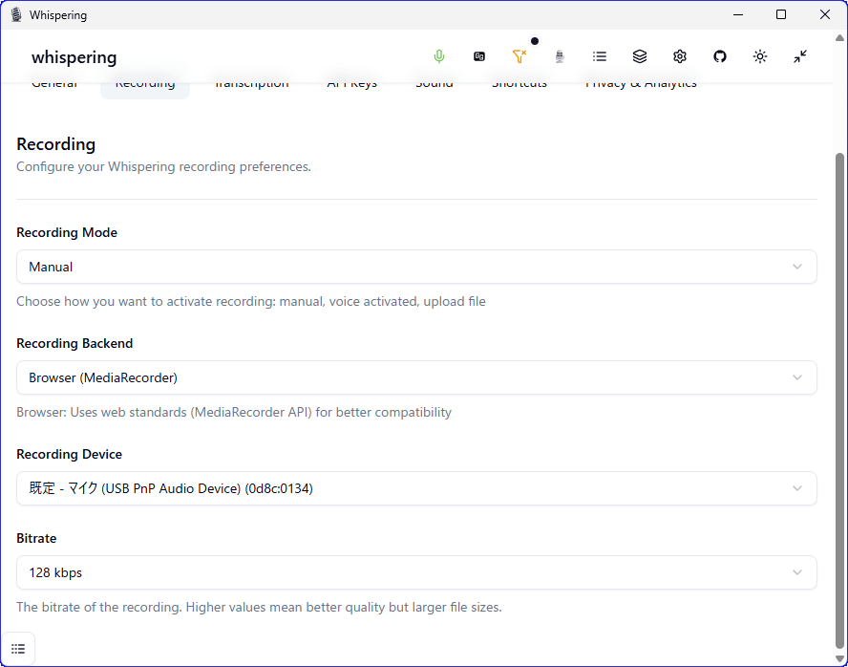Open the API Keys tab
Screen dimensions: 848x667
click(352, 86)
